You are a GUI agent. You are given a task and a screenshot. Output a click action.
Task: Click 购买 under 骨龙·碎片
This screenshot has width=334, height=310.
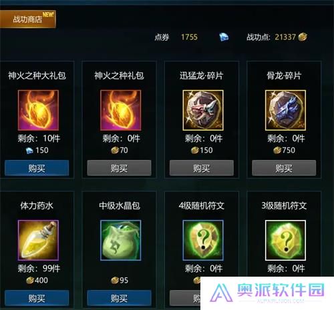click(x=284, y=168)
